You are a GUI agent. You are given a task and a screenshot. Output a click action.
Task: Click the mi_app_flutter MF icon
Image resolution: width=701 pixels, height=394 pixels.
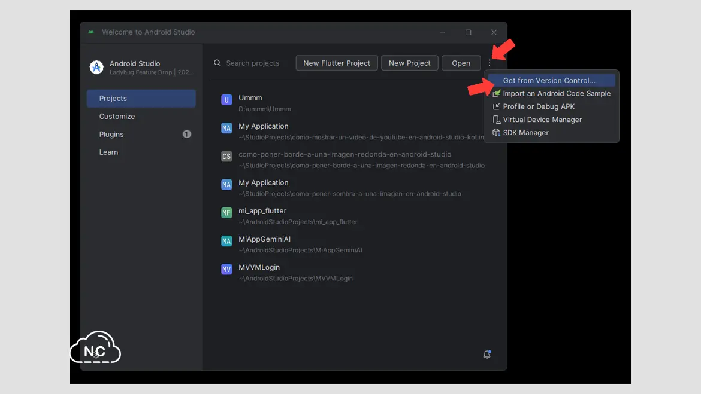tap(226, 213)
